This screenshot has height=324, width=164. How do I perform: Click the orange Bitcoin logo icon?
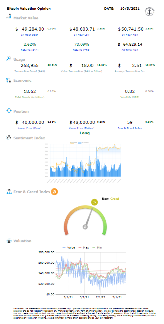point(54,192)
